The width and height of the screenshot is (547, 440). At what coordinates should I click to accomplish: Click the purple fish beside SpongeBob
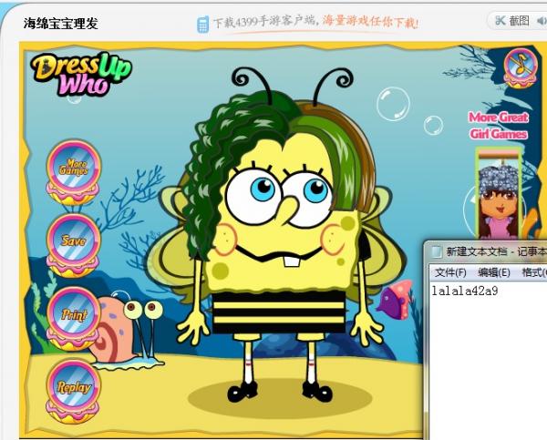click(x=394, y=301)
